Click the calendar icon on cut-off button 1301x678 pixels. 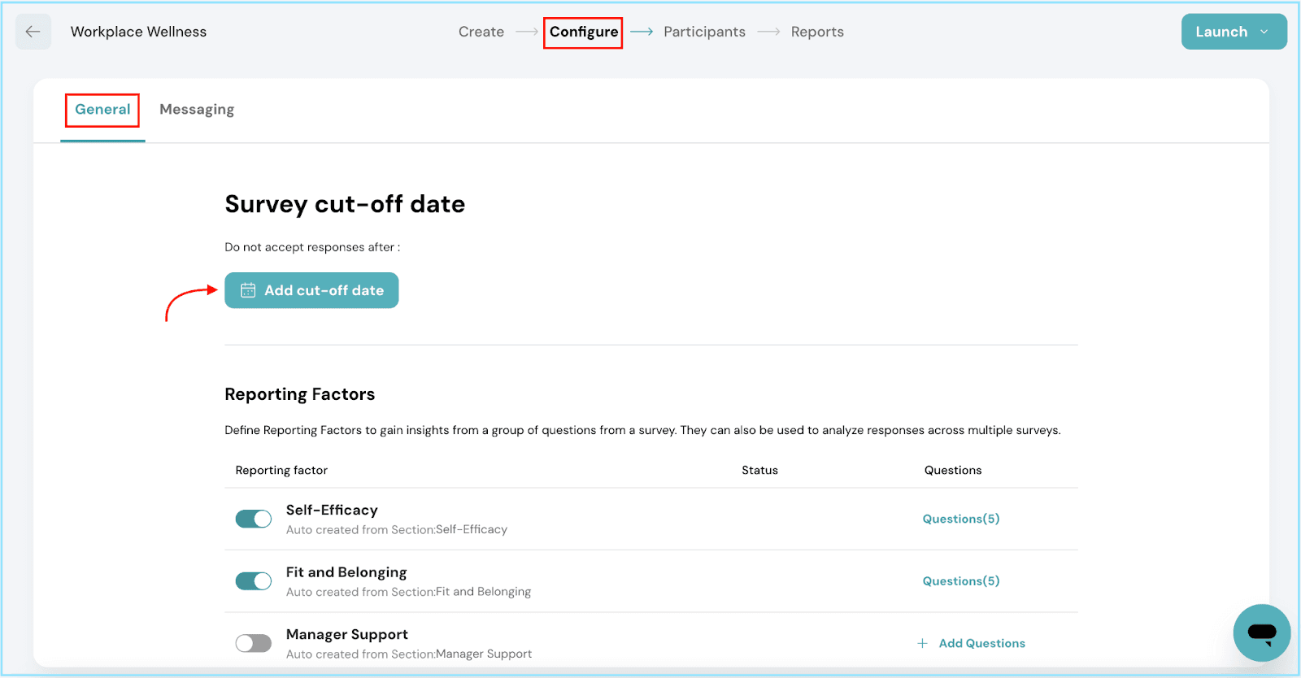coord(248,290)
